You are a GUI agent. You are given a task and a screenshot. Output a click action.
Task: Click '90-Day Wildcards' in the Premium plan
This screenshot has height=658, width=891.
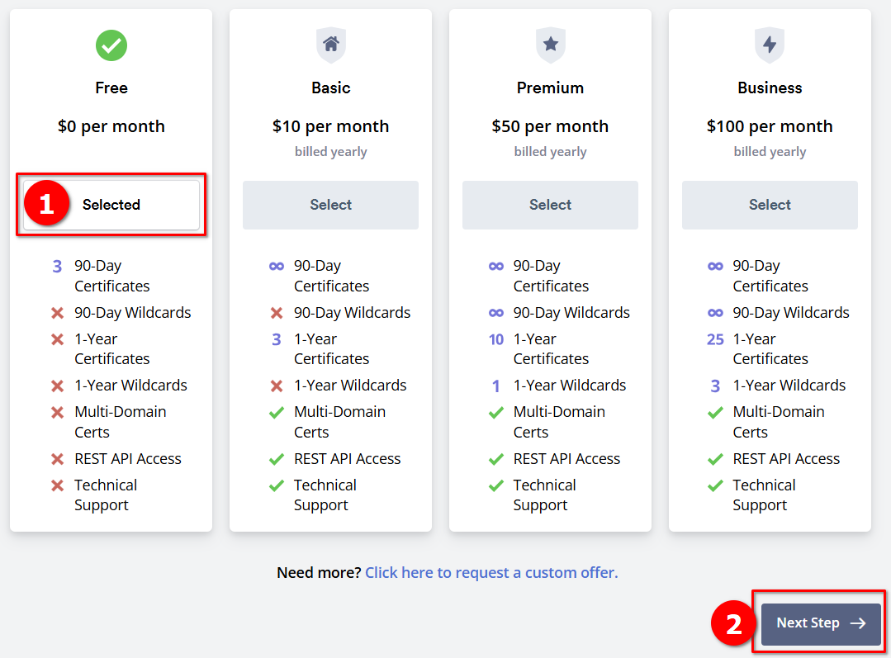pyautogui.click(x=571, y=313)
